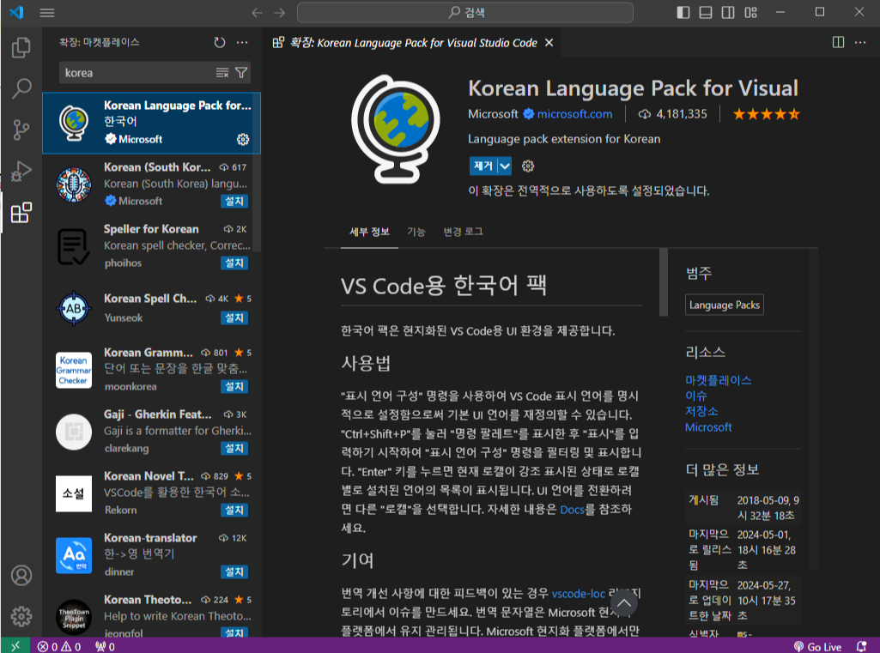Open customize layout icon
The width and height of the screenshot is (880, 653).
[x=751, y=12]
